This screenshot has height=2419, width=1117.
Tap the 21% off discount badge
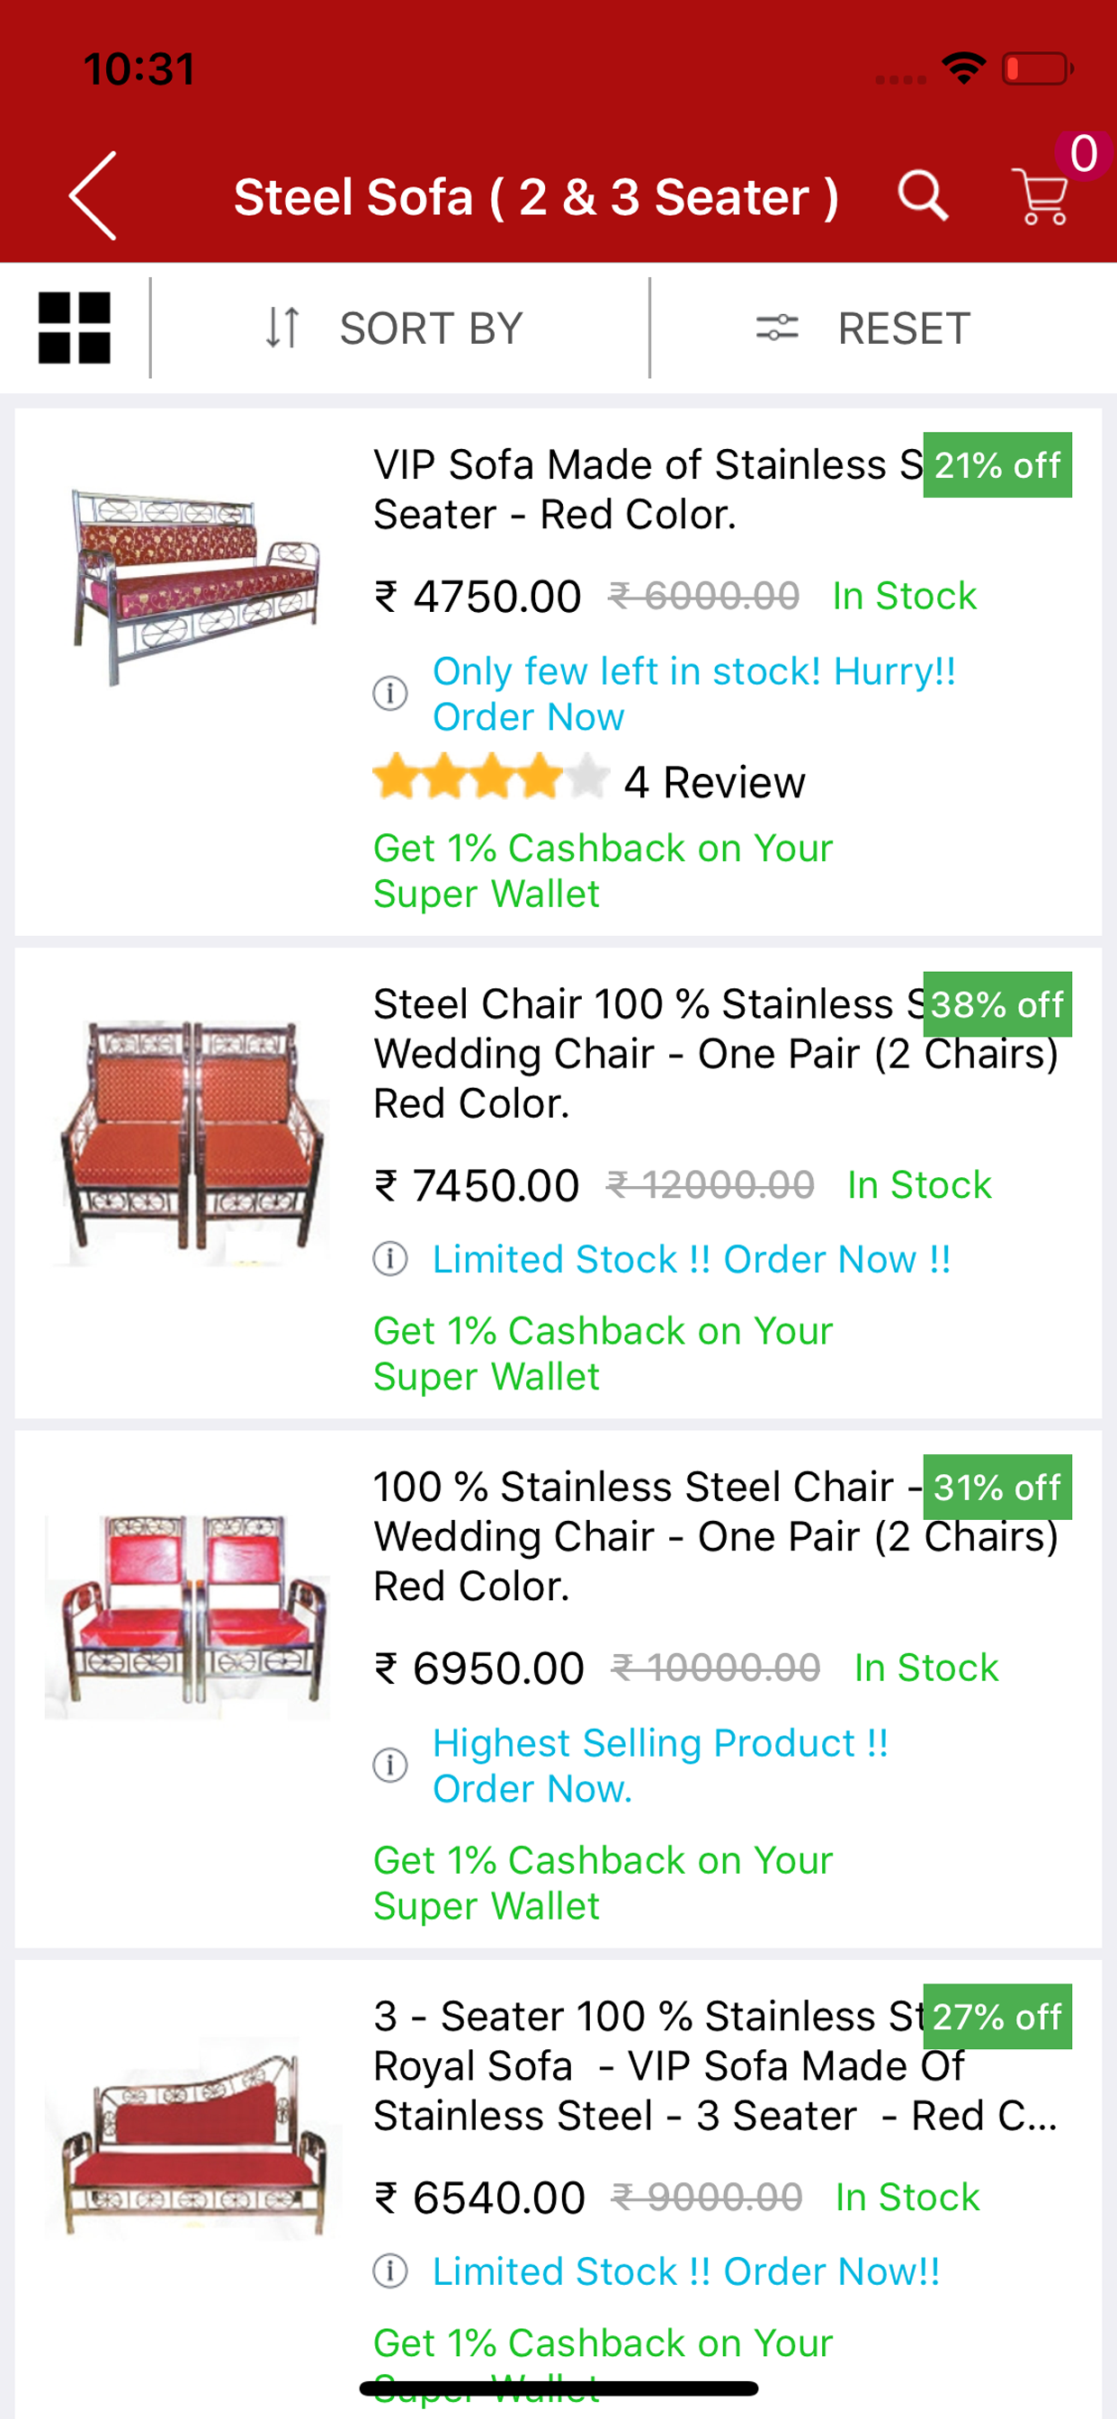tap(996, 465)
